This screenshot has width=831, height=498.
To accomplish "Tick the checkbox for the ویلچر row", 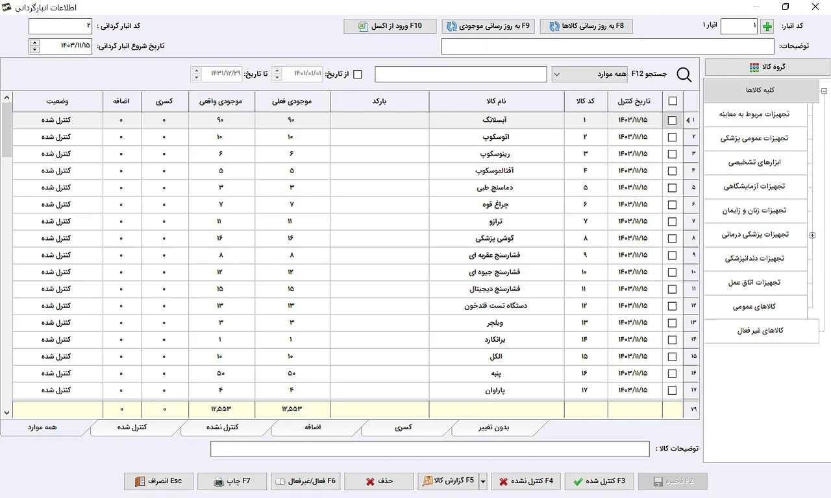I will tap(672, 323).
